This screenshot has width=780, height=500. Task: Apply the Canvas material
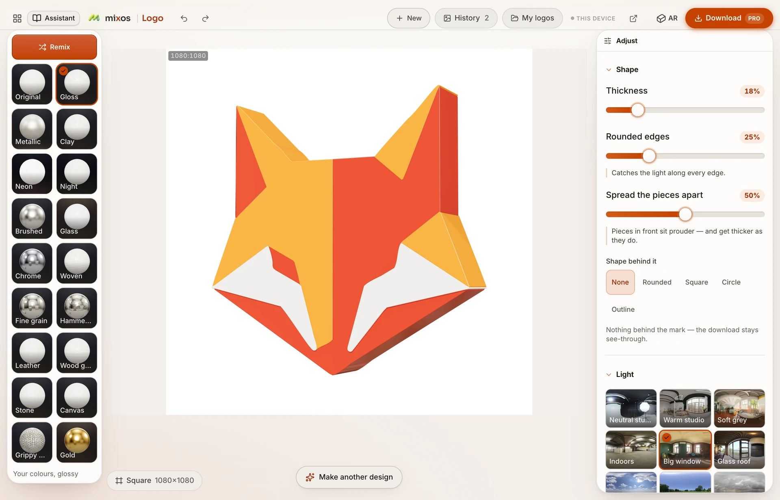[77, 398]
